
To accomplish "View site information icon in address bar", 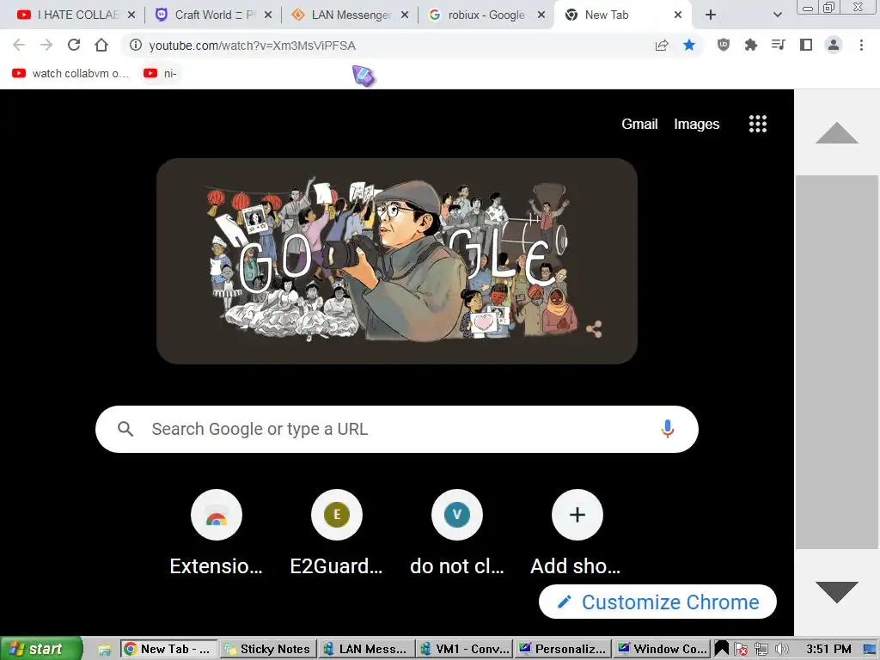I will point(135,45).
